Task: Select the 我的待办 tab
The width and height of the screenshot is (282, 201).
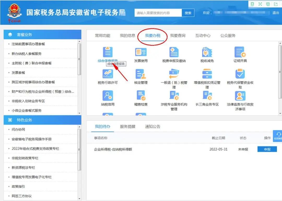Action: 103,127
